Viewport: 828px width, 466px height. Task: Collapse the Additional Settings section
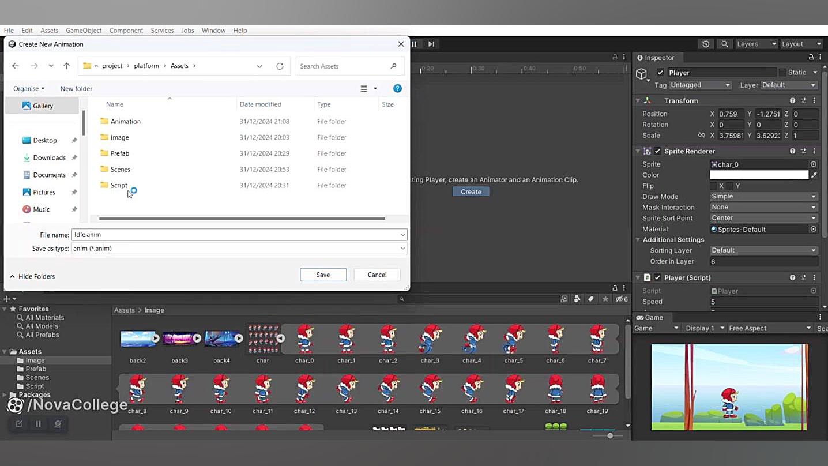pyautogui.click(x=638, y=240)
